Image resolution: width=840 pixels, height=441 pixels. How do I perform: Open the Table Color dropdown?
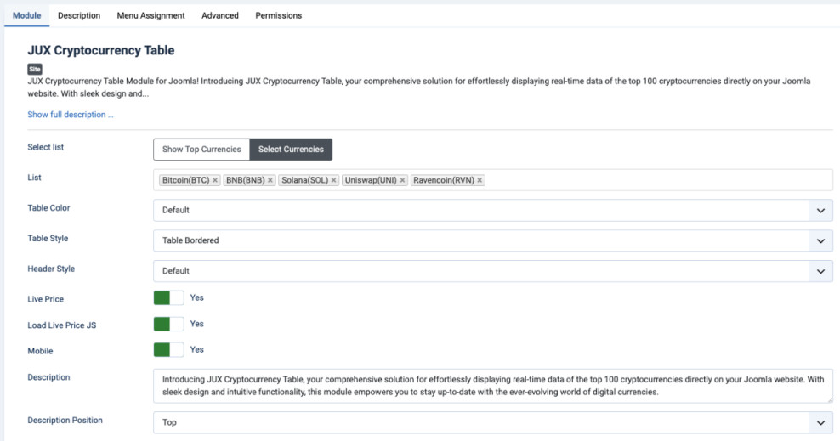point(493,211)
